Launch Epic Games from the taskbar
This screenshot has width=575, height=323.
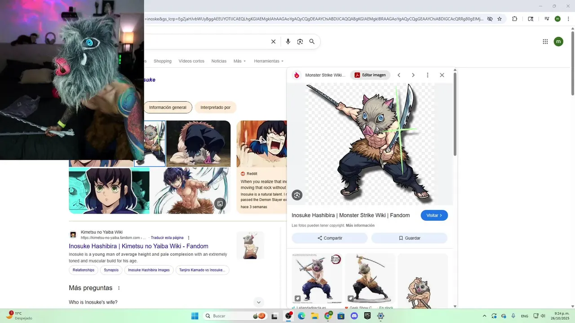tap(367, 316)
